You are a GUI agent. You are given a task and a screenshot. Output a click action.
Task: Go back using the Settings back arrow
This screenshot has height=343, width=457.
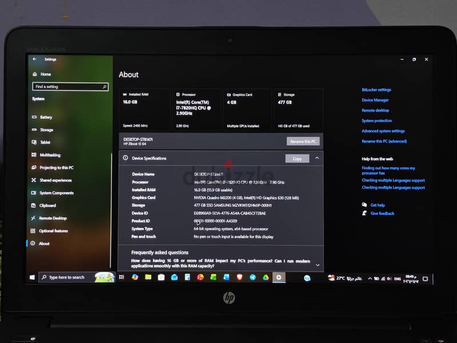[x=34, y=59]
